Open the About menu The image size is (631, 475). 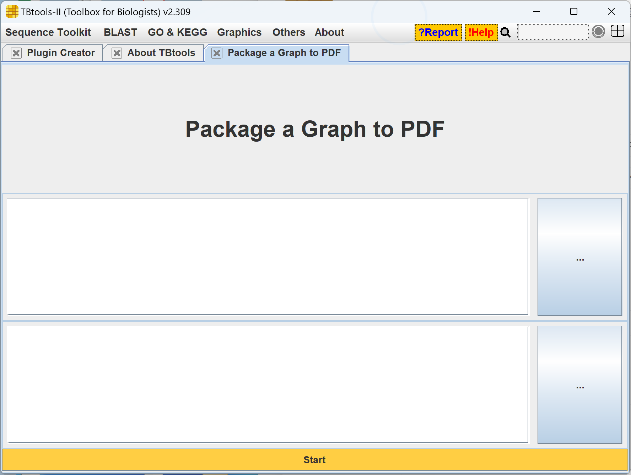[x=329, y=32]
